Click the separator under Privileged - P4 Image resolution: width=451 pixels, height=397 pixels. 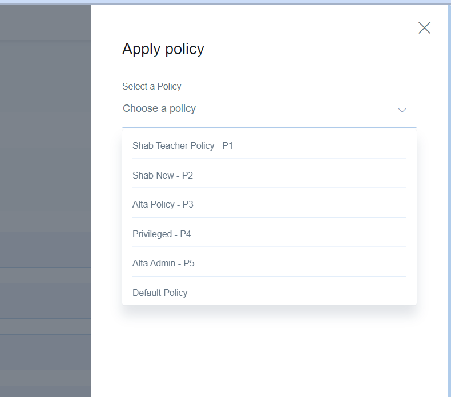269,246
